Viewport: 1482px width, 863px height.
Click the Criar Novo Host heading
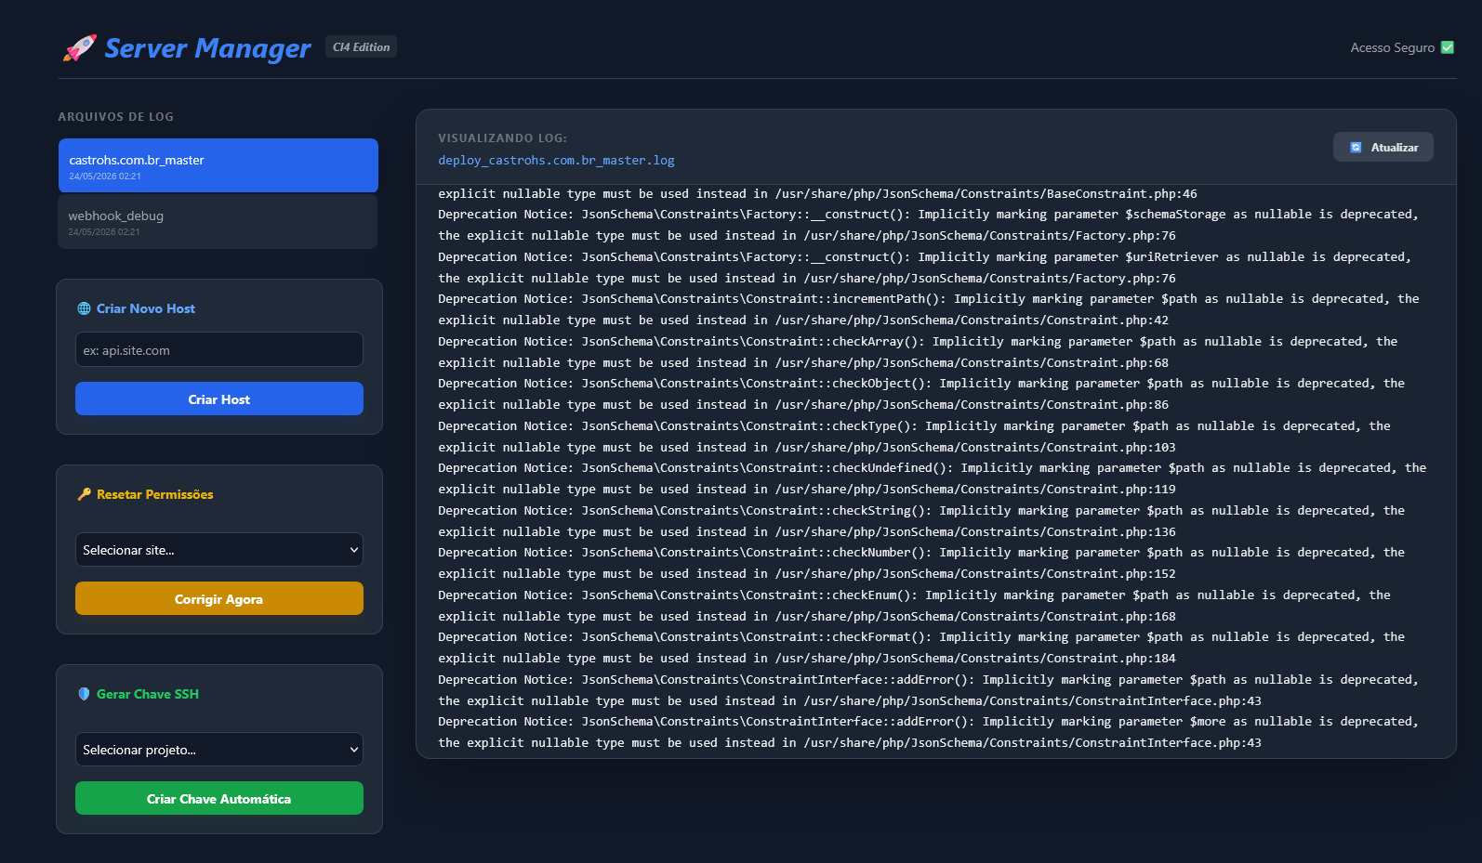click(146, 308)
